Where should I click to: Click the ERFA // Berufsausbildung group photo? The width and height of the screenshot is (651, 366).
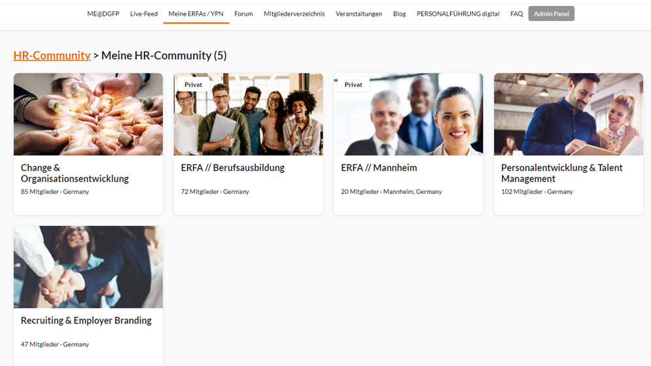coord(248,114)
